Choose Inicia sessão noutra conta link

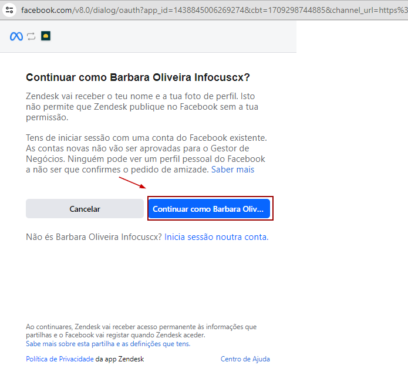[216, 237]
